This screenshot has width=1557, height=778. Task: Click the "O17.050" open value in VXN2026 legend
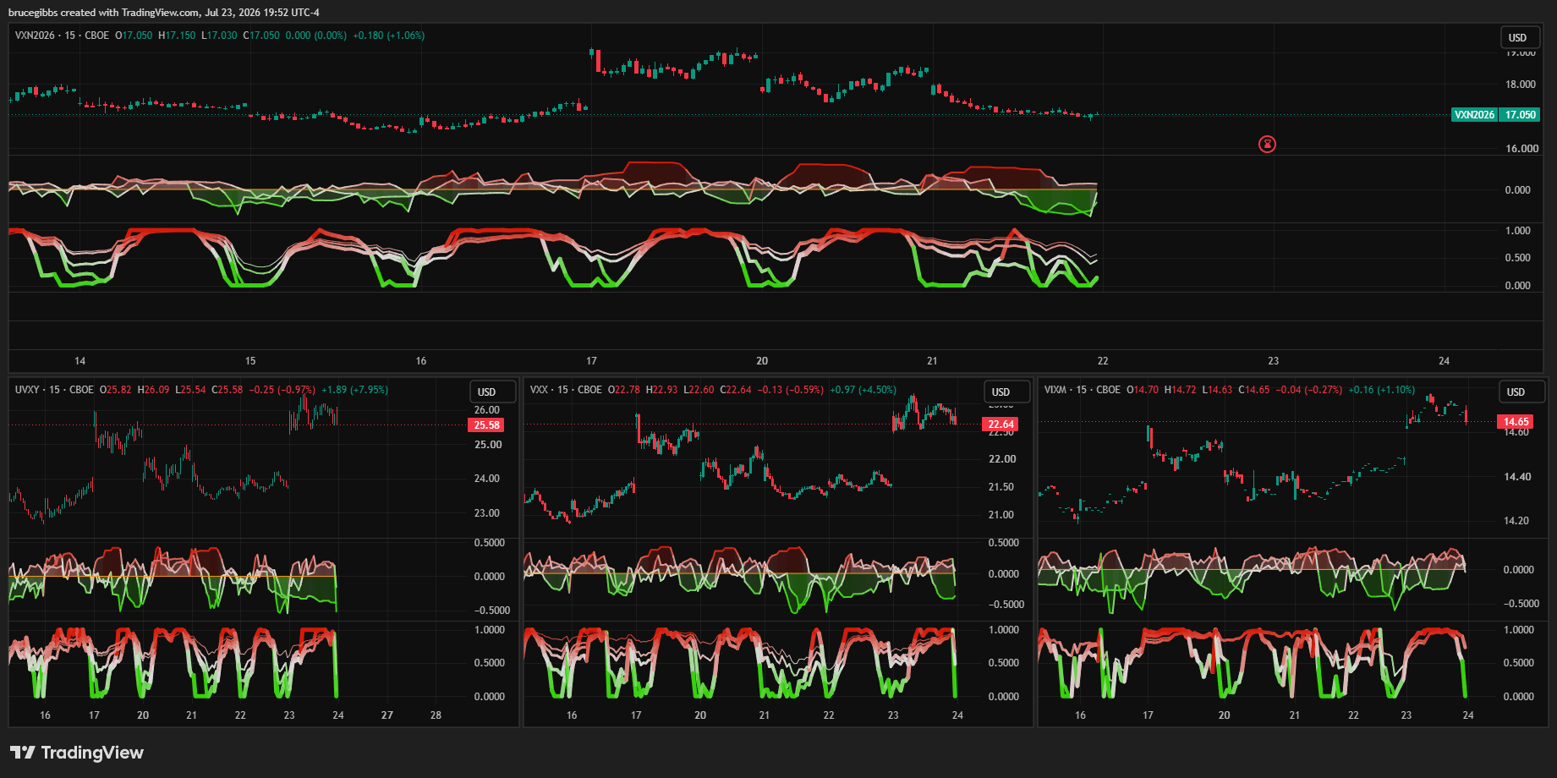(134, 36)
